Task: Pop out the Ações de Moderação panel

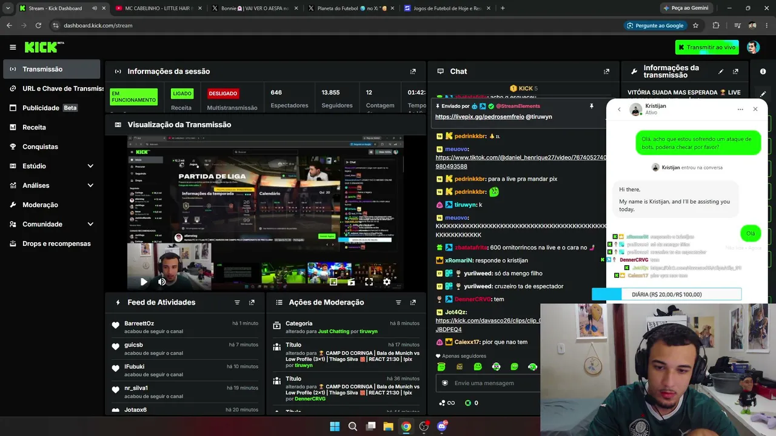Action: (413, 302)
